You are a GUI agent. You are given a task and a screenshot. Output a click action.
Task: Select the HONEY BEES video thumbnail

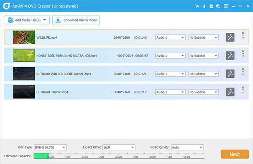[24, 56]
